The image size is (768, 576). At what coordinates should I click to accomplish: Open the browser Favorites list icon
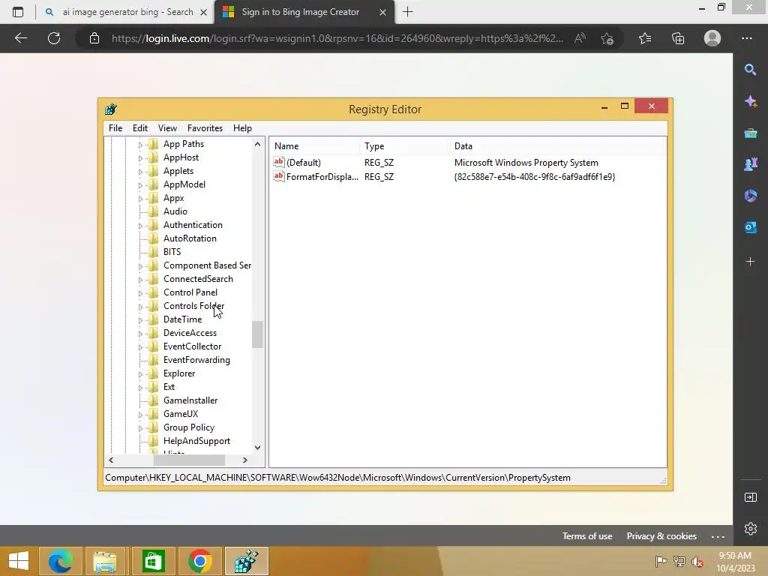click(645, 38)
